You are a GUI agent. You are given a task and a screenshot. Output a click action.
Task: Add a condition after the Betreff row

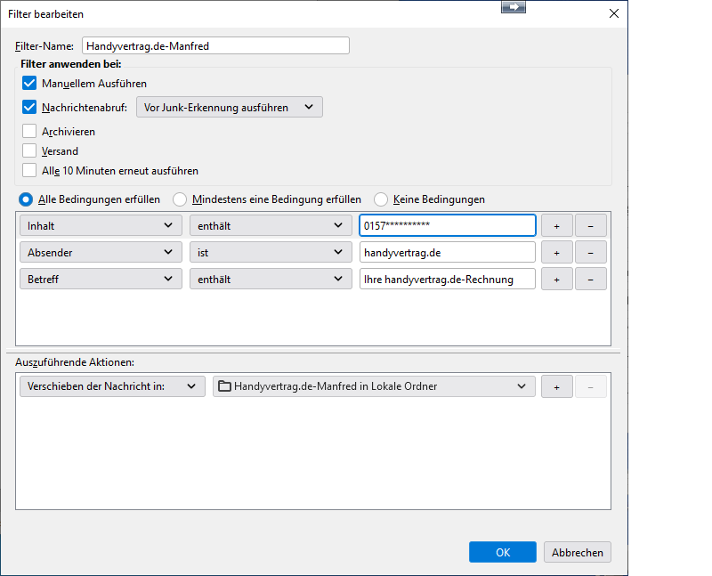point(557,279)
